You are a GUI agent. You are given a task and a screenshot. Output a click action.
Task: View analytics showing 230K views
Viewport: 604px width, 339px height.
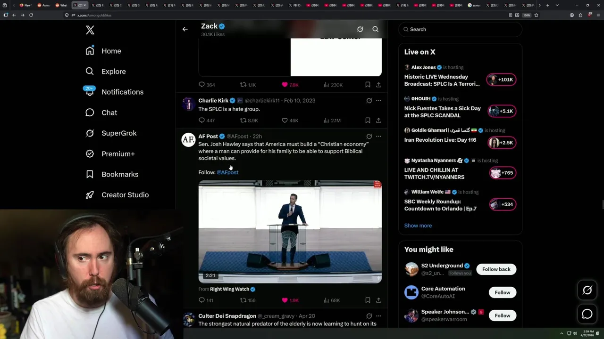click(333, 85)
